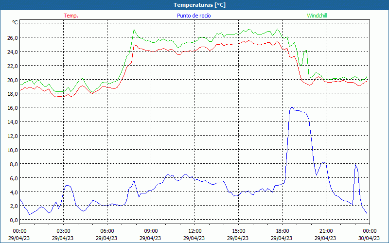
Task: Click the 24,0 y-axis value
Action: (x=13, y=52)
